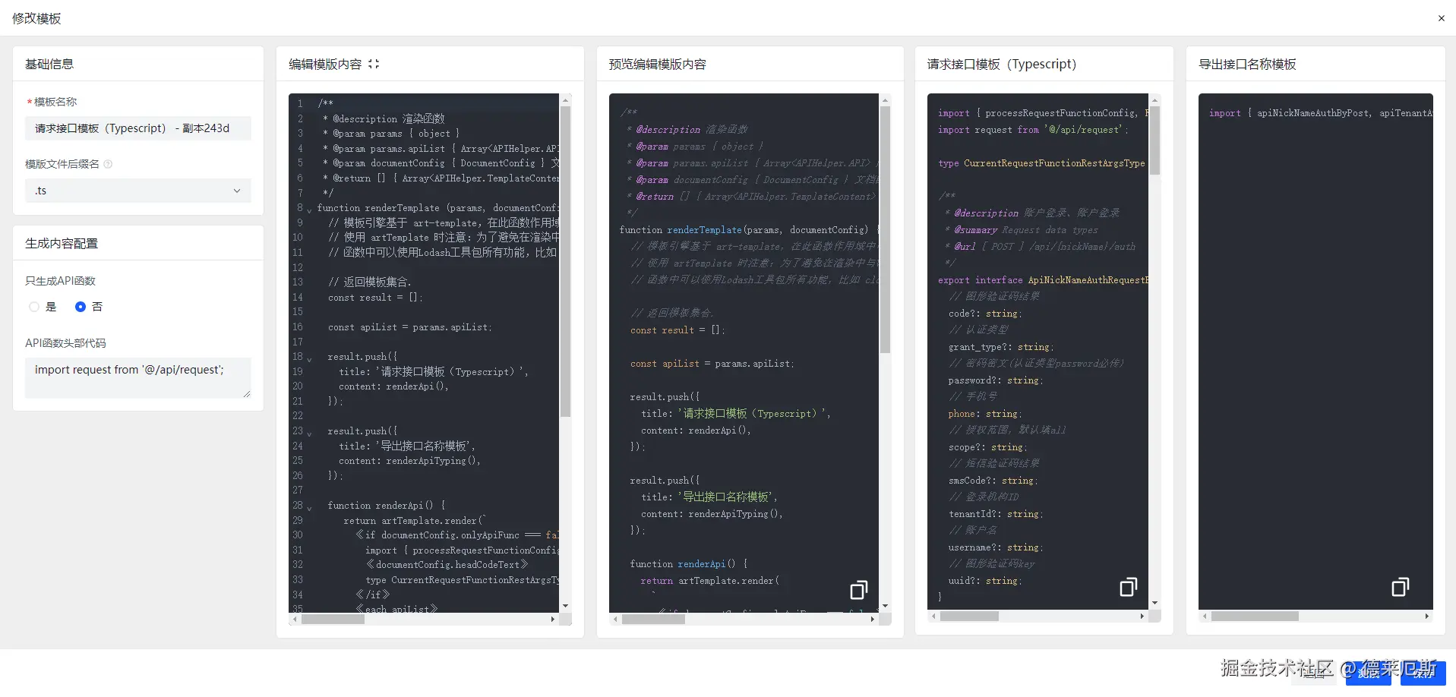
Task: Click line 32 'documentConfig.headCodeText' in the editor
Action: click(447, 565)
